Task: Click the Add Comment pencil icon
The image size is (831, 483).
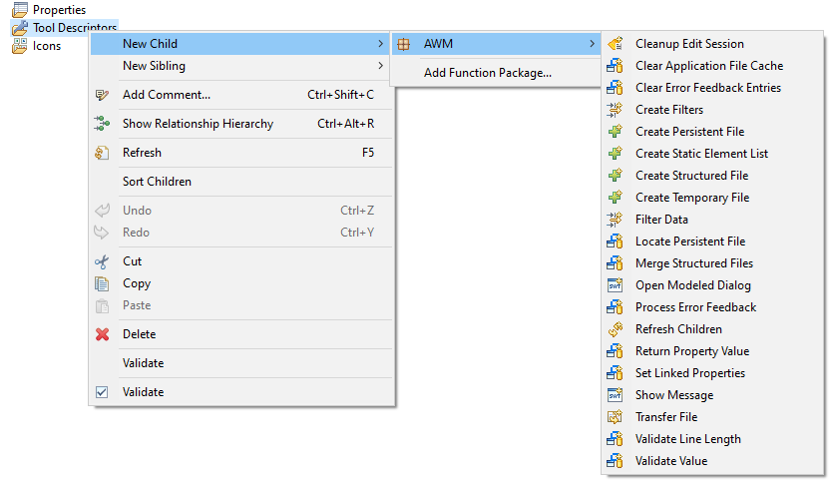Action: 102,95
